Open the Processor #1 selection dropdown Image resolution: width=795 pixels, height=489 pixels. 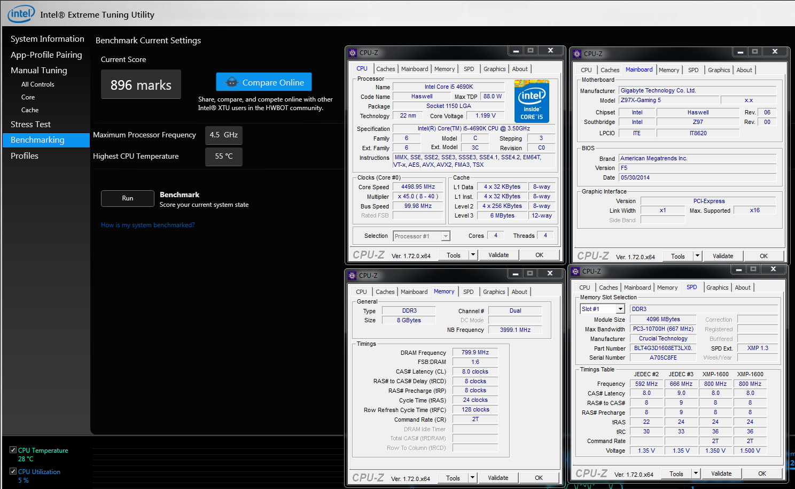click(422, 236)
